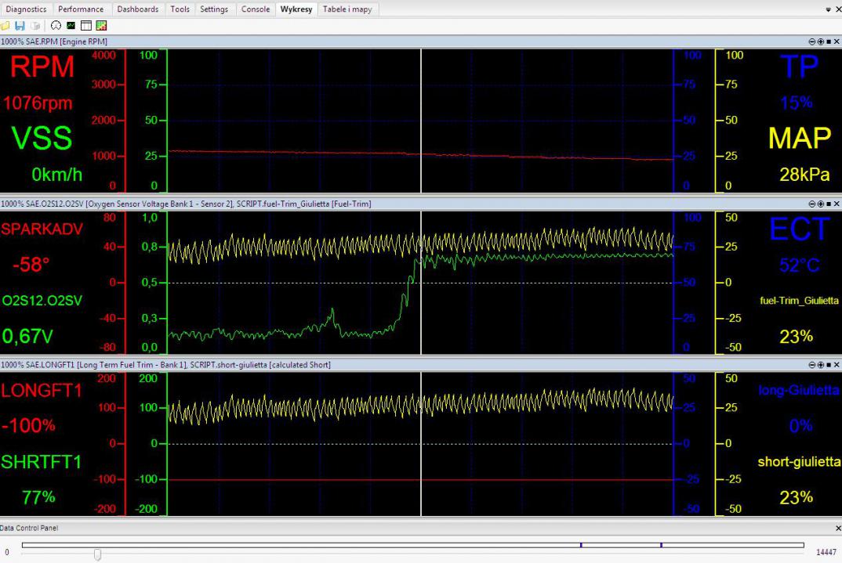Click the blue save disk icon
Image resolution: width=842 pixels, height=563 pixels.
(20, 26)
